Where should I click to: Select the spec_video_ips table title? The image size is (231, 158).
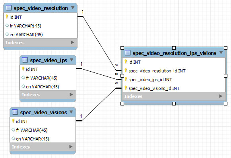49,60
